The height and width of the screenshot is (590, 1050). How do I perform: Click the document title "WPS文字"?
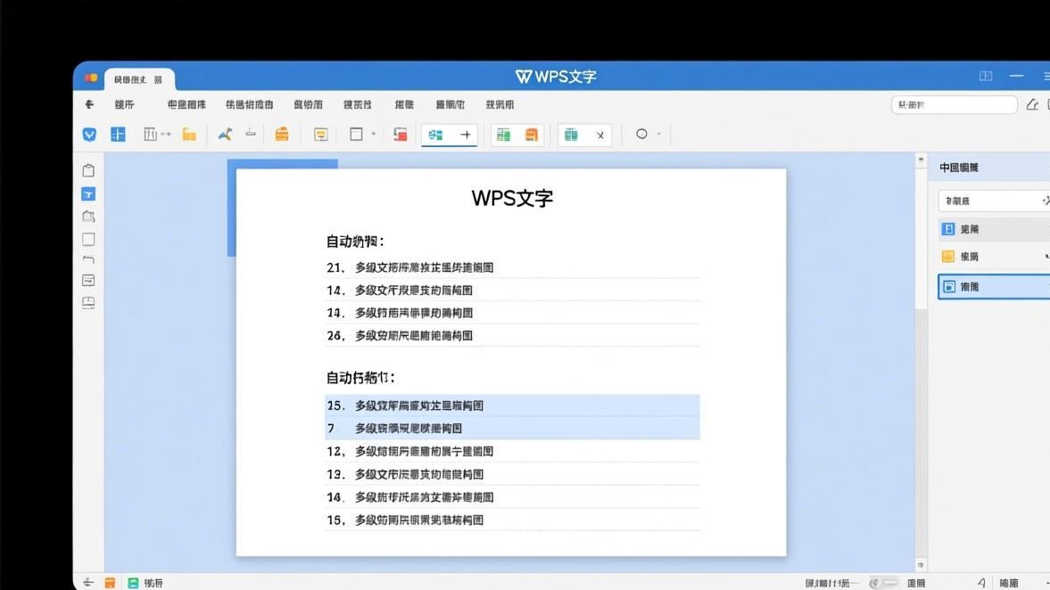512,198
